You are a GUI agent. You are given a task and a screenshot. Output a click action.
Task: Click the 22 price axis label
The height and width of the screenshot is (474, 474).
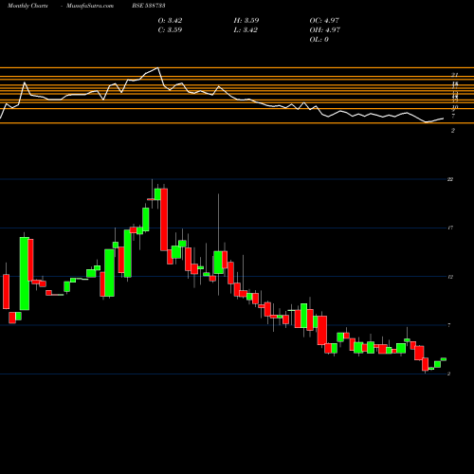[450, 179]
